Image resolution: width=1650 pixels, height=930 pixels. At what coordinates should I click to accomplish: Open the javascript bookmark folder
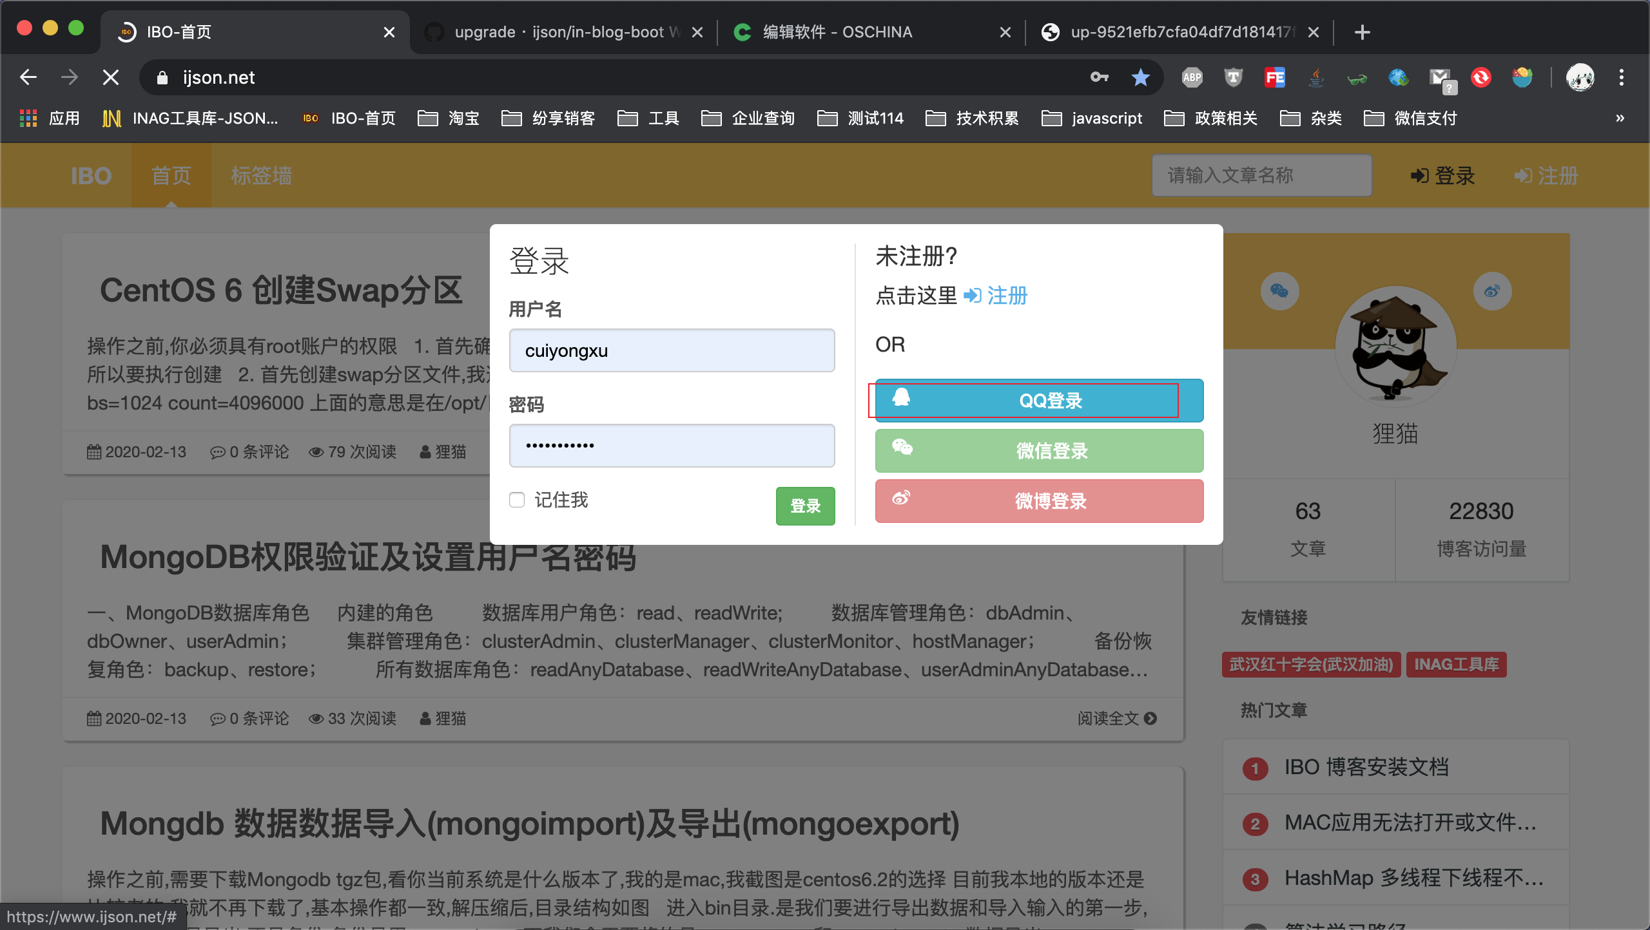(1092, 119)
